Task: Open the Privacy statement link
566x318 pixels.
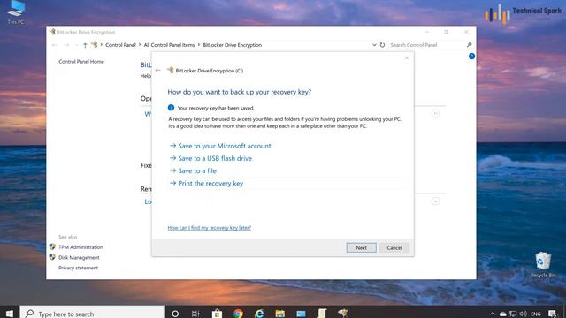Action: (x=79, y=268)
